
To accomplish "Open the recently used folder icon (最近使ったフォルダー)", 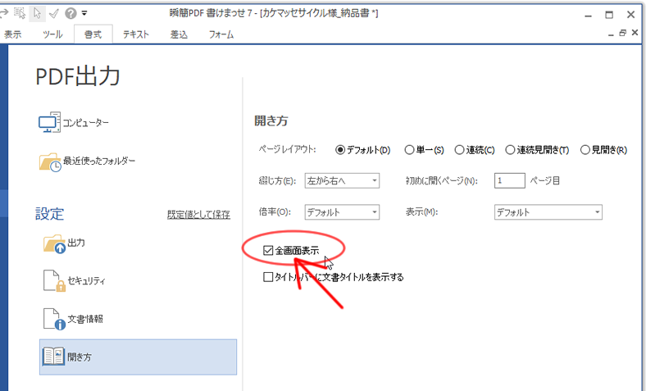I will pyautogui.click(x=50, y=161).
